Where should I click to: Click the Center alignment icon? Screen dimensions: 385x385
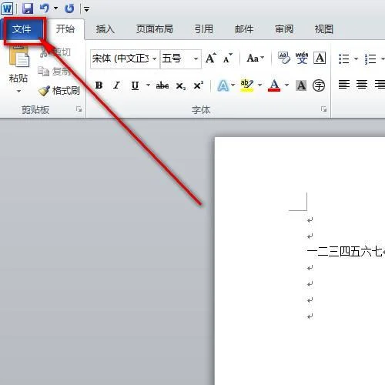362,85
